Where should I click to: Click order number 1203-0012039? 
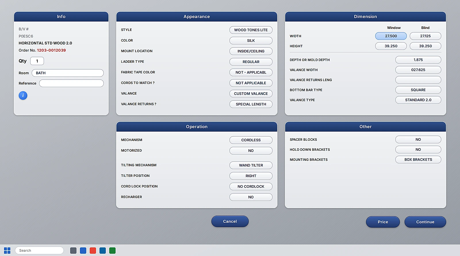[51, 50]
